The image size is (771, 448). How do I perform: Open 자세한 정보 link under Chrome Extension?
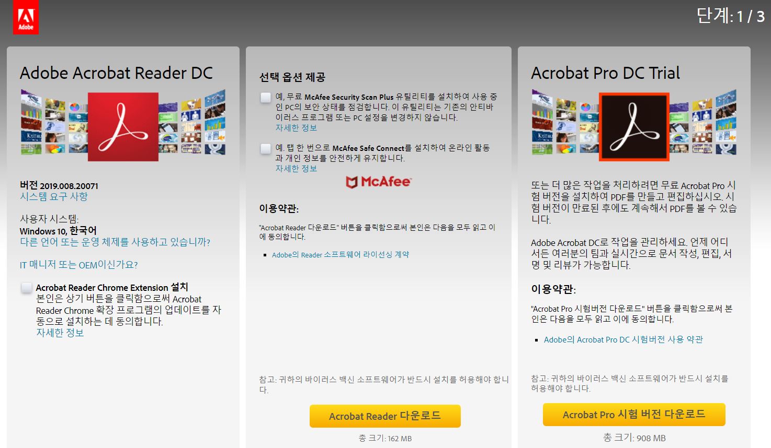(60, 333)
